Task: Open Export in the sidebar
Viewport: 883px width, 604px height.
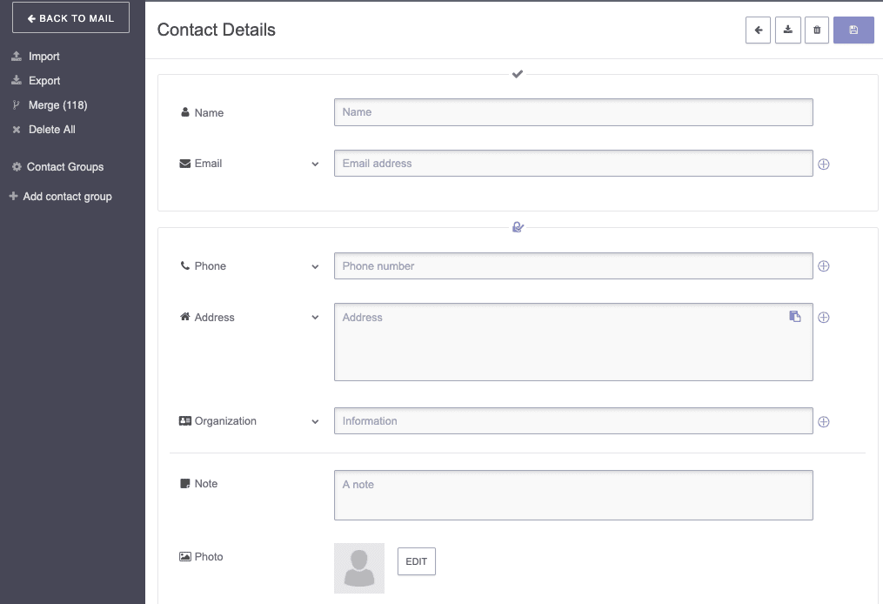Action: coord(36,81)
